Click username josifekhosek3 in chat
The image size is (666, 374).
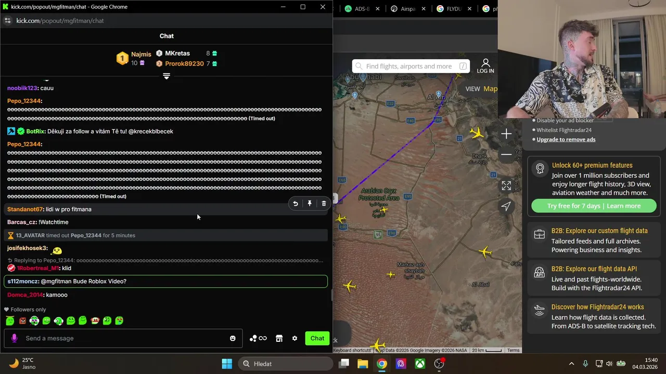click(x=27, y=248)
